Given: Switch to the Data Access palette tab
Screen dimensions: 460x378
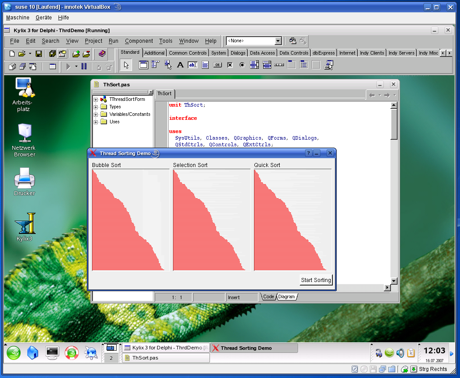Looking at the screenshot, I should click(x=262, y=53).
